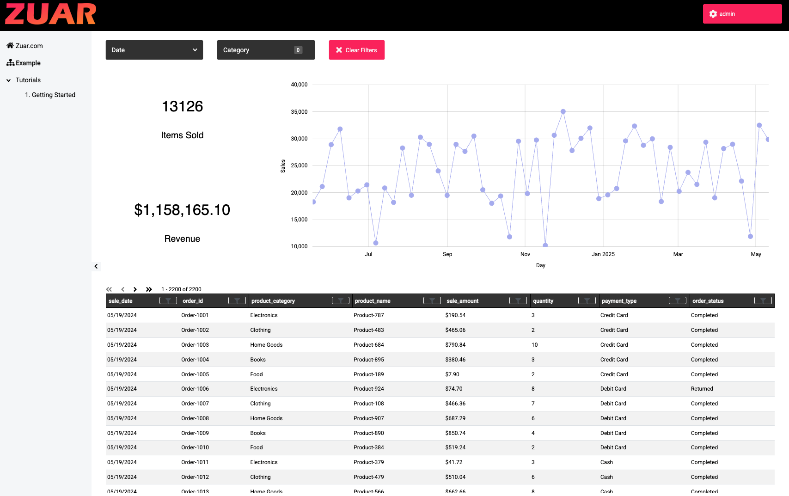
Task: Go to the last table page
Action: coord(149,289)
